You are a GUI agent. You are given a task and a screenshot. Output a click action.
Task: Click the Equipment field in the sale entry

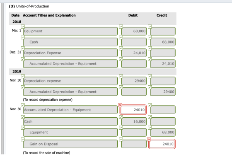tap(70, 132)
